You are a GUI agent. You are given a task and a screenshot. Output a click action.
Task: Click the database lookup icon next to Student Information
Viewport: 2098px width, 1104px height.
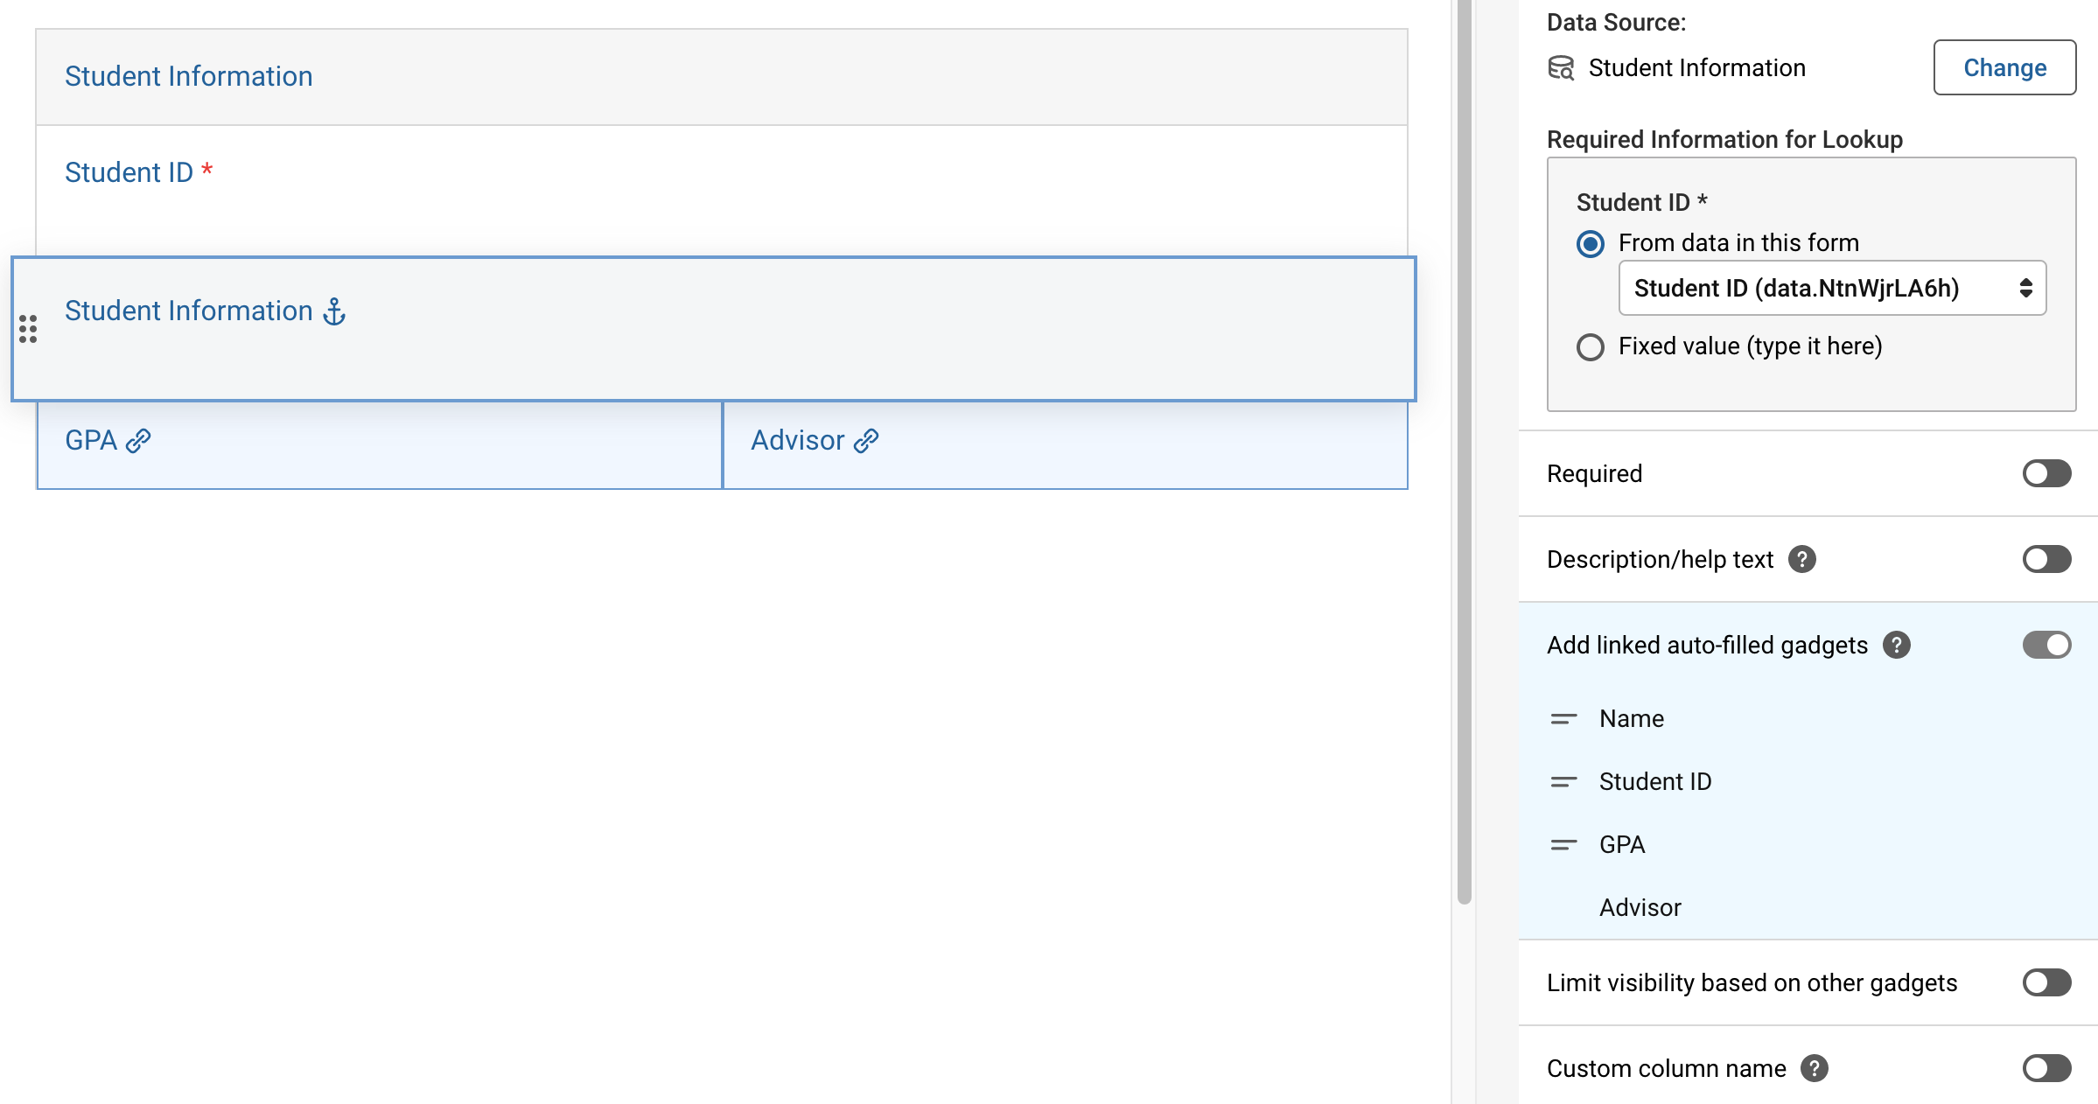pyautogui.click(x=1561, y=67)
